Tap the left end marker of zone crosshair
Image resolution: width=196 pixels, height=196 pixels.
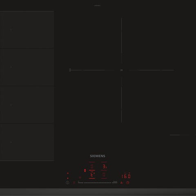70,70
